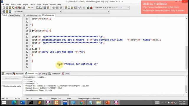Open the (globals) scope dropdown
189x106 pixels.
[38, 12]
